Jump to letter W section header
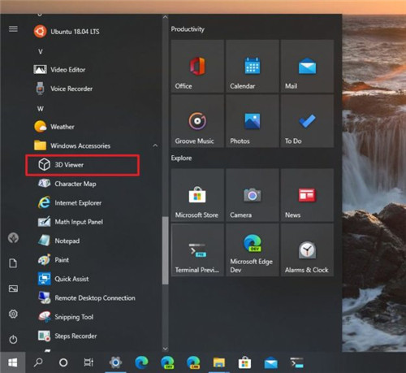Viewport: 406px width, 373px height. tap(41, 109)
